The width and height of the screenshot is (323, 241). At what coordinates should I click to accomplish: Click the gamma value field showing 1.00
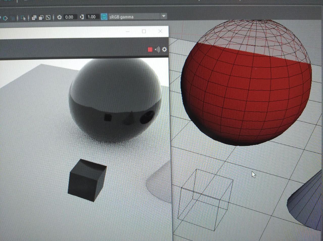click(92, 17)
